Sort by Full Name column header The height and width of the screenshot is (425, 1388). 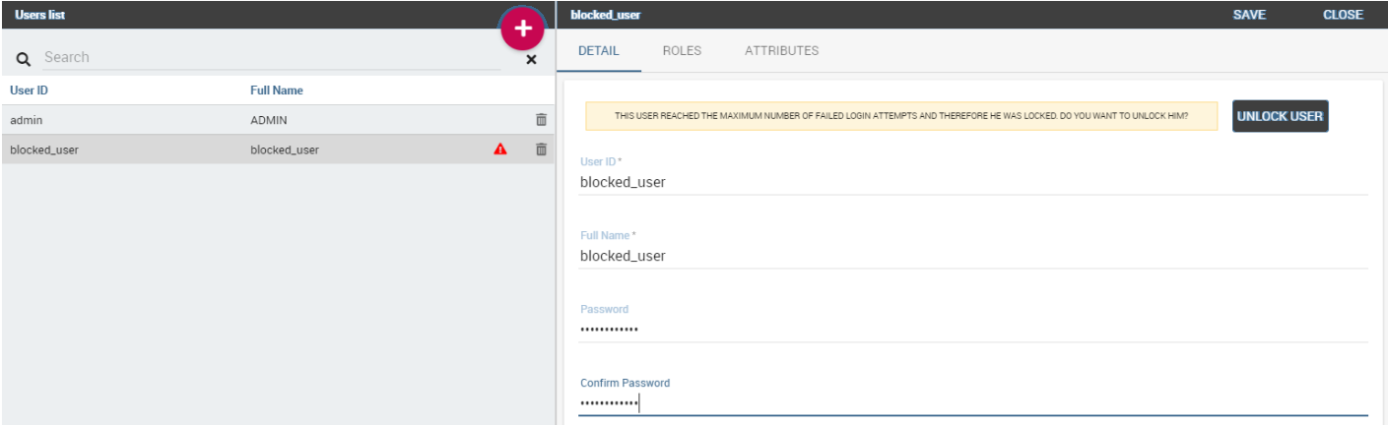click(x=277, y=91)
